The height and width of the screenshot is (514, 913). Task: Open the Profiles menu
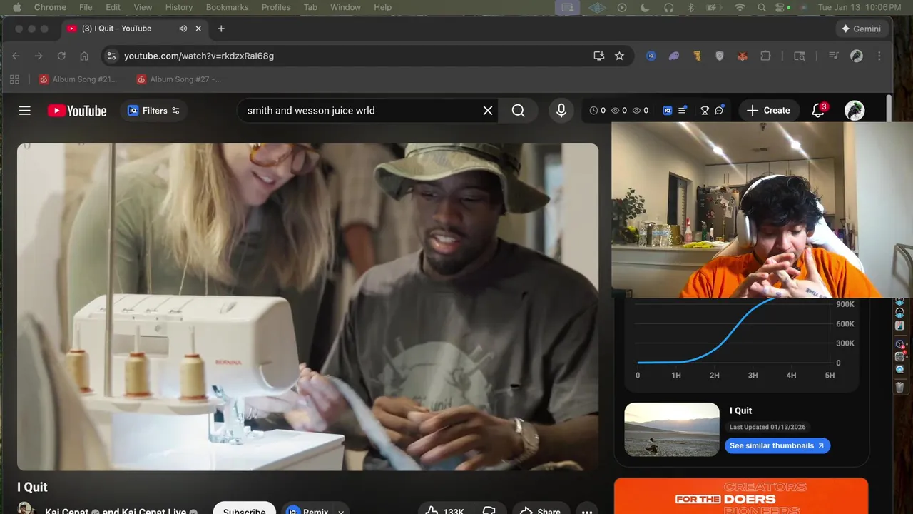click(276, 7)
